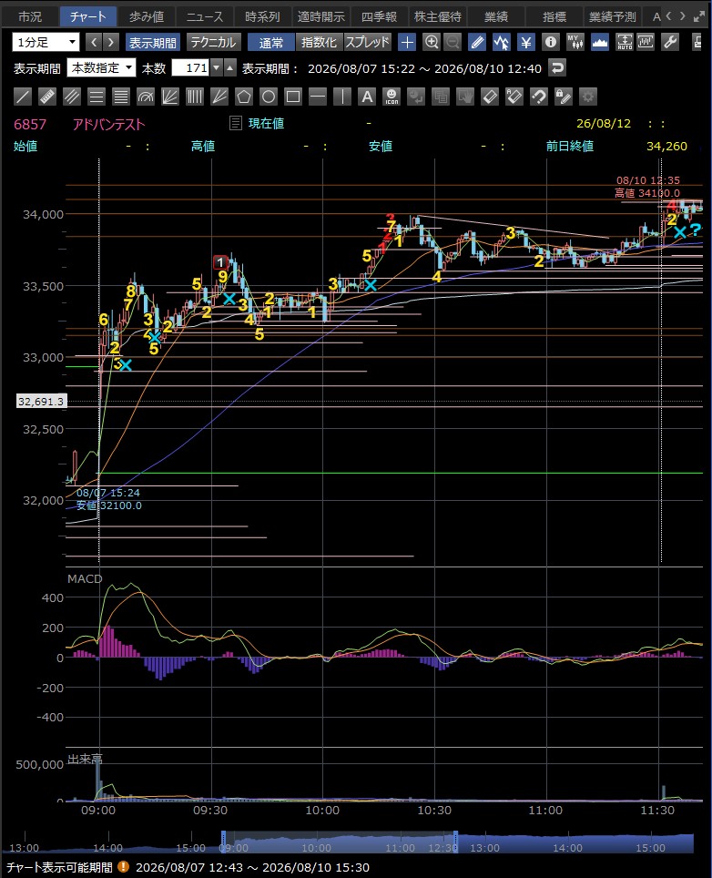Select the polygon shape tool

click(244, 97)
